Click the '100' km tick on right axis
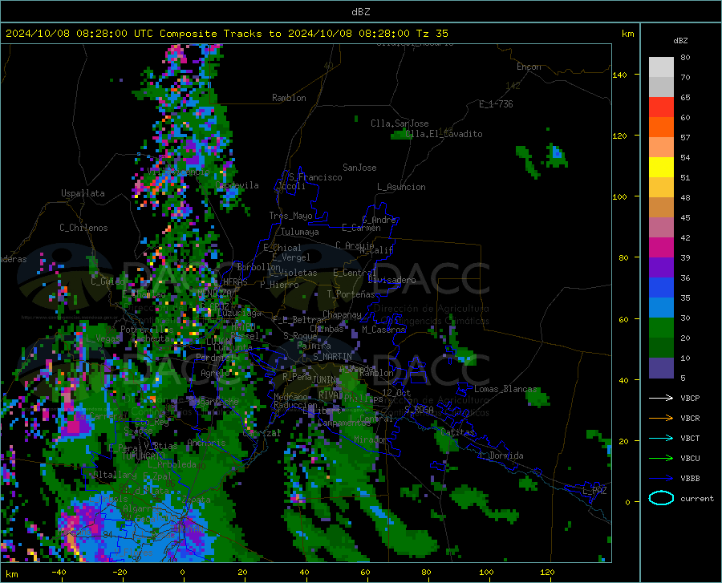The image size is (722, 583). (x=619, y=197)
